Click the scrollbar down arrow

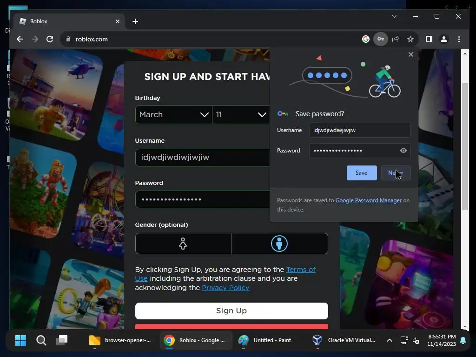465,327
